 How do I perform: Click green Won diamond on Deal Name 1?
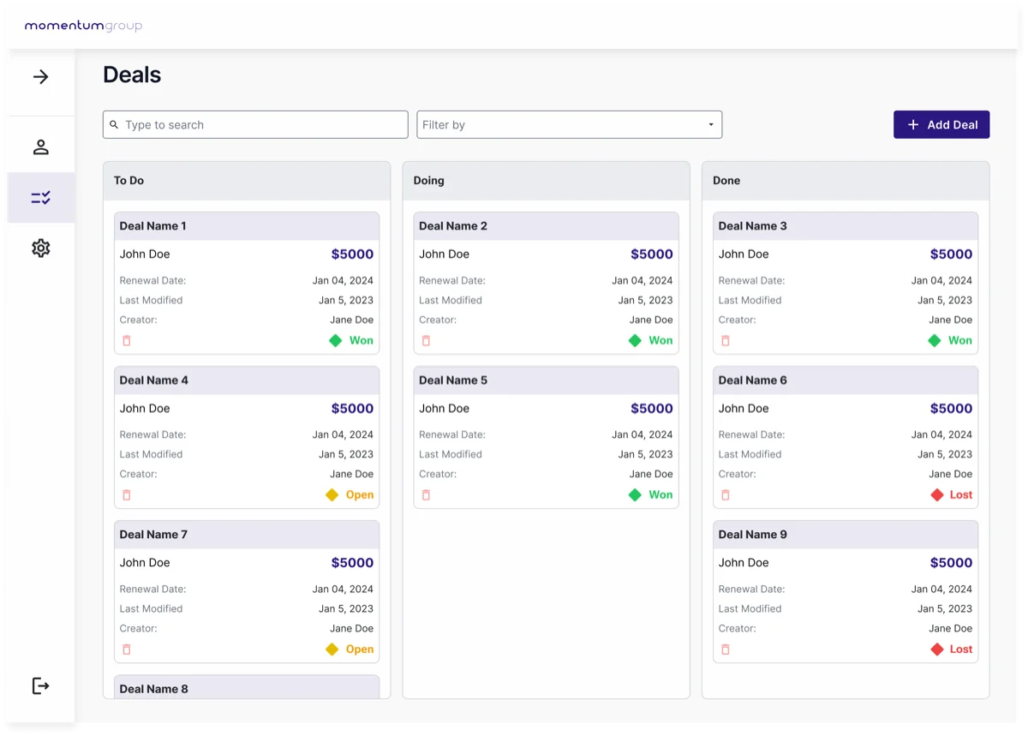(x=335, y=341)
